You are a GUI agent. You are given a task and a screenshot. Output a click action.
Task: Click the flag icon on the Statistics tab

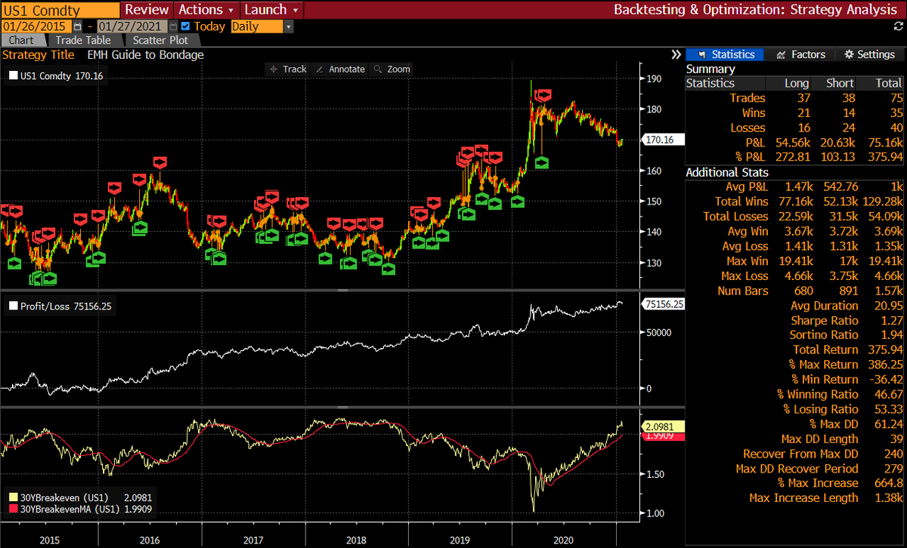(701, 54)
